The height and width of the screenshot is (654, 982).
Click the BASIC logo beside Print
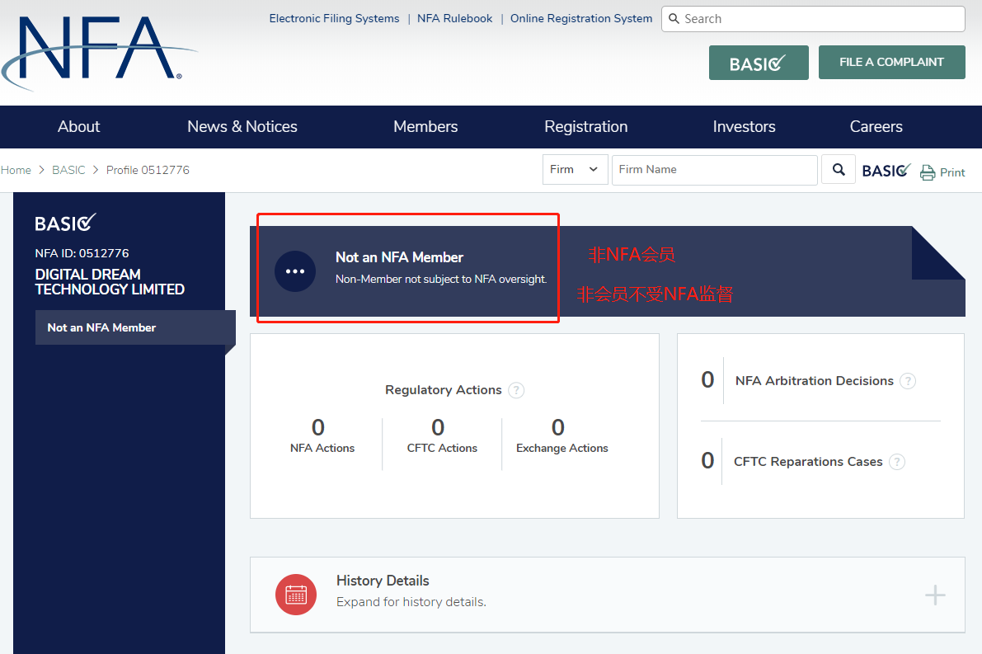pos(886,171)
